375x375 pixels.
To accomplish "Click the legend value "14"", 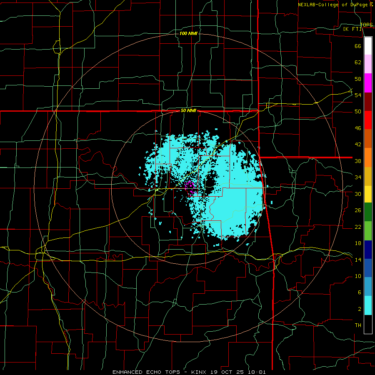I will [x=358, y=260].
